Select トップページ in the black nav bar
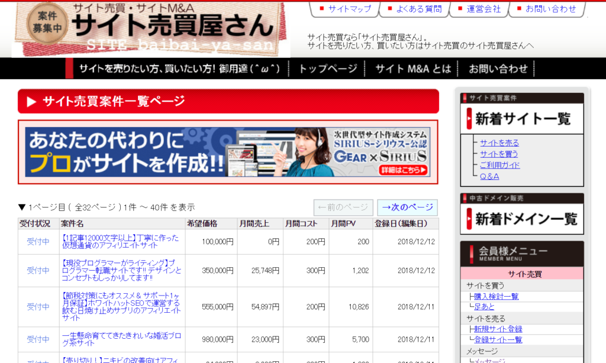The image size is (606, 363). point(328,69)
